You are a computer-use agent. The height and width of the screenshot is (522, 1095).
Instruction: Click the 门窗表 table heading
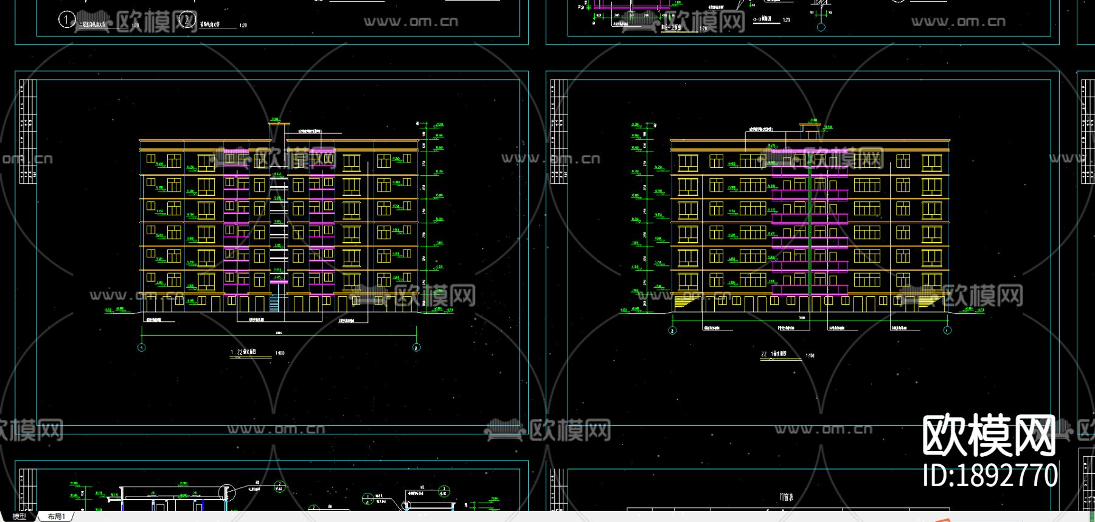click(x=786, y=497)
